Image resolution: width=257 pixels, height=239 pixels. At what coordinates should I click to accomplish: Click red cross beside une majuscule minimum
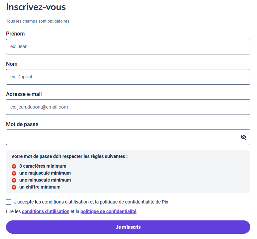pyautogui.click(x=14, y=173)
